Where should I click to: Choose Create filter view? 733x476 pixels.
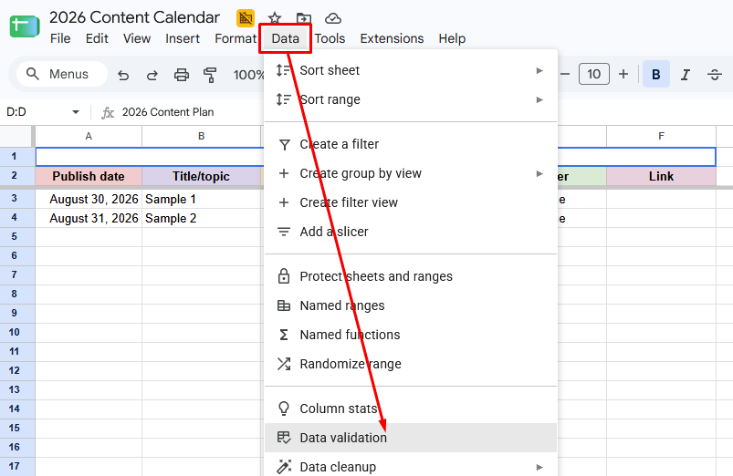click(x=411, y=202)
